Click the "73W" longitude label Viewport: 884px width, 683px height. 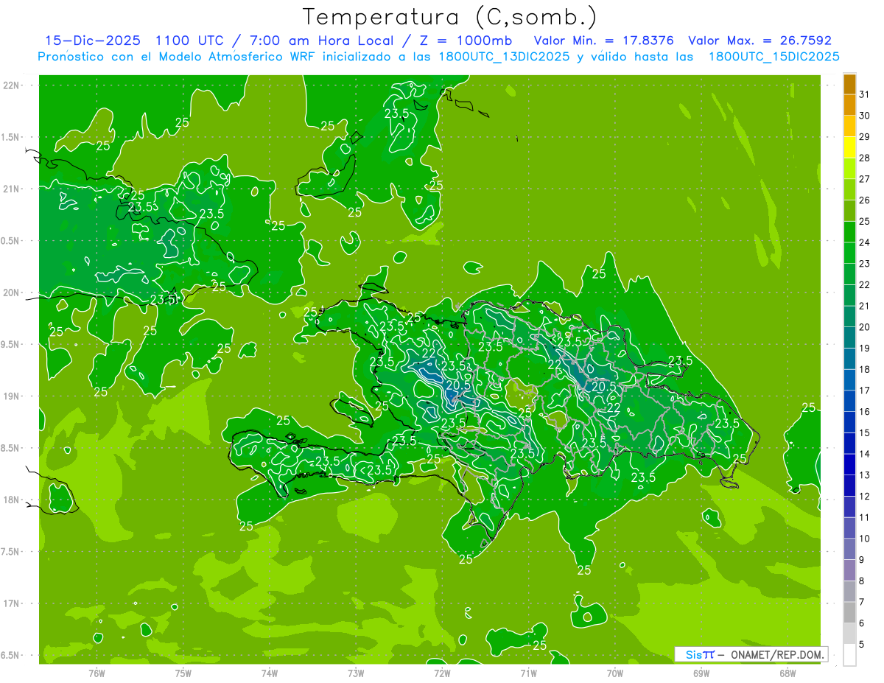(x=356, y=673)
